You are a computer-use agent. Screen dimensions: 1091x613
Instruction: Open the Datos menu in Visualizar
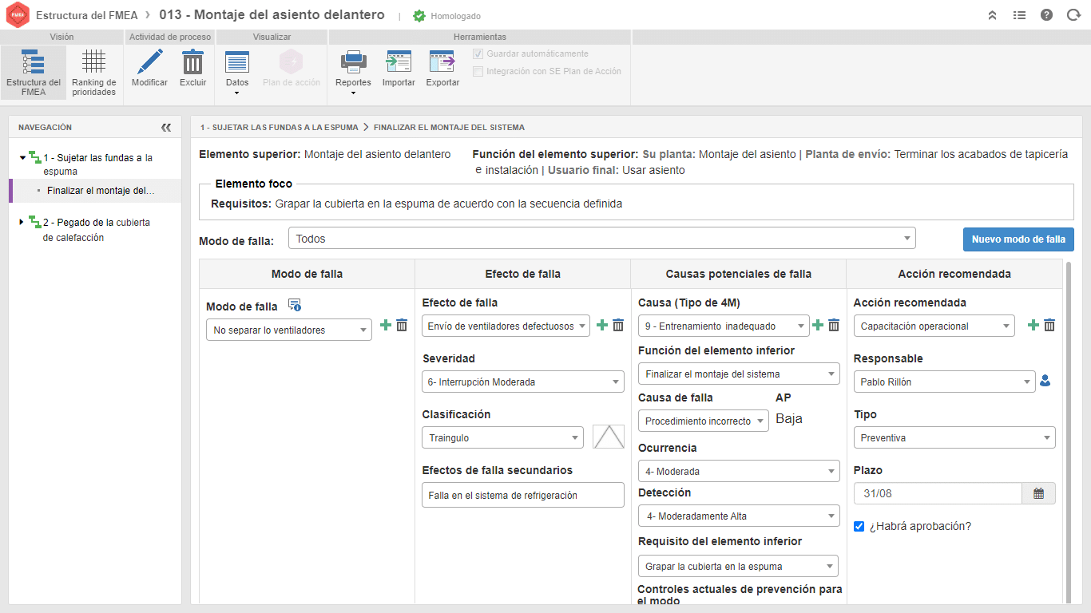(x=237, y=73)
